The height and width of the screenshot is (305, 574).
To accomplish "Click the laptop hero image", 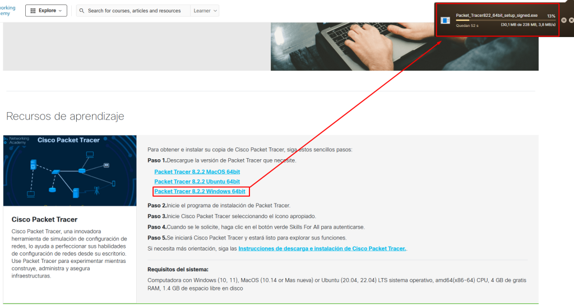I will [404, 47].
